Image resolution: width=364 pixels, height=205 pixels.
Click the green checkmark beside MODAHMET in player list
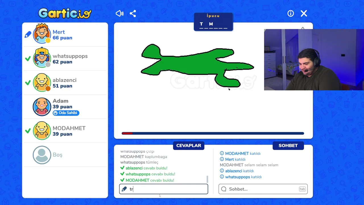tap(28, 131)
